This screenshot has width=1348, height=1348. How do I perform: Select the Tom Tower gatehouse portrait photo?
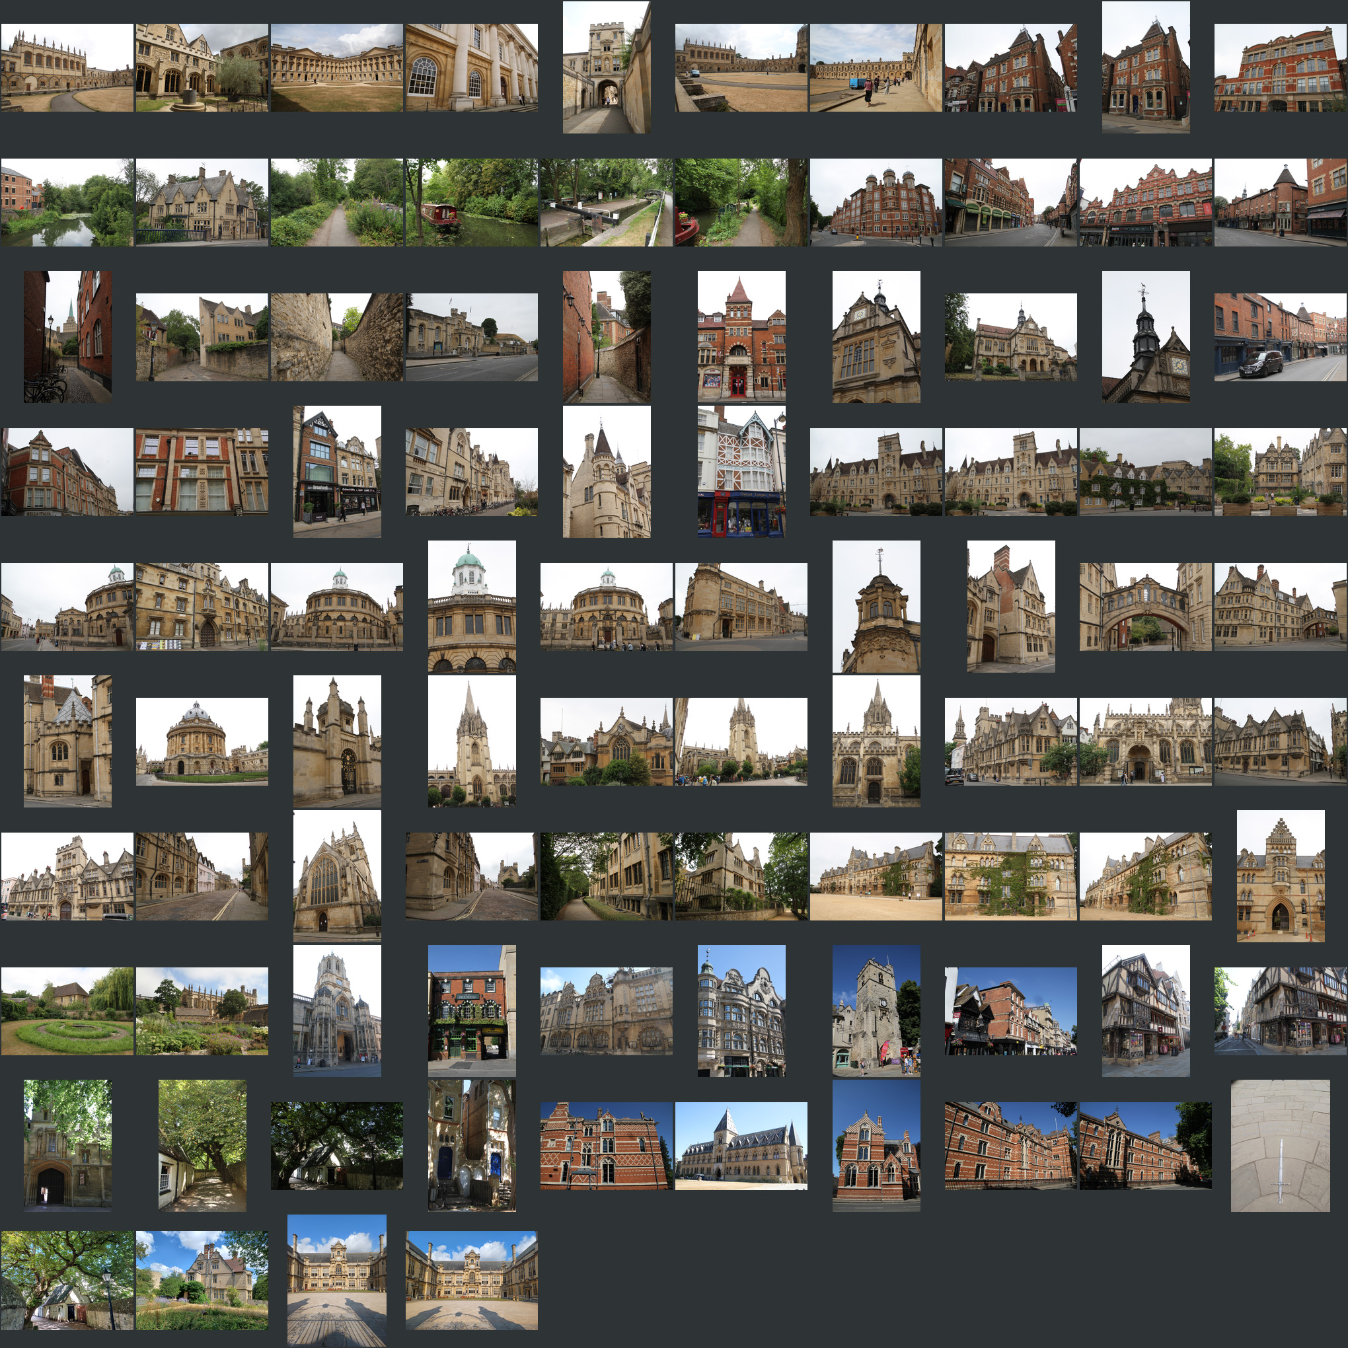click(x=337, y=1010)
